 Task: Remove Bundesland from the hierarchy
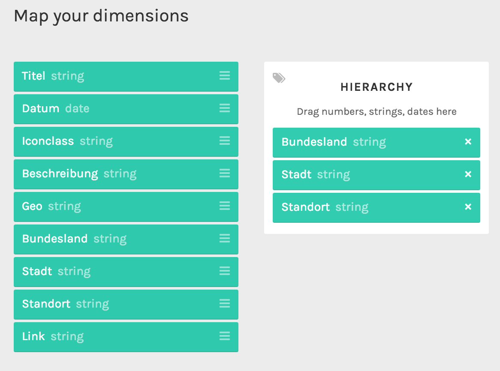(468, 141)
